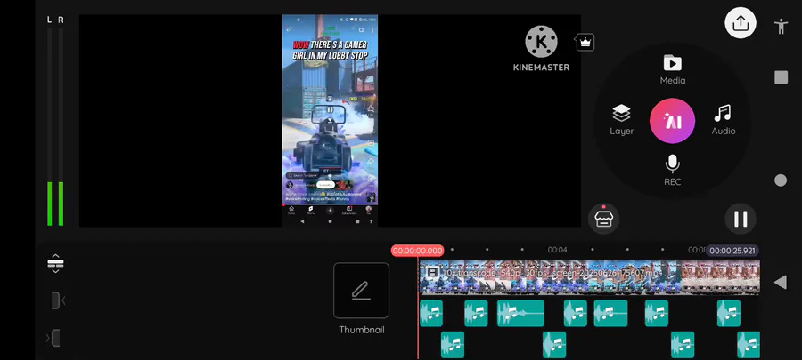The image size is (802, 360).
Task: Open the Media browser
Action: (672, 69)
